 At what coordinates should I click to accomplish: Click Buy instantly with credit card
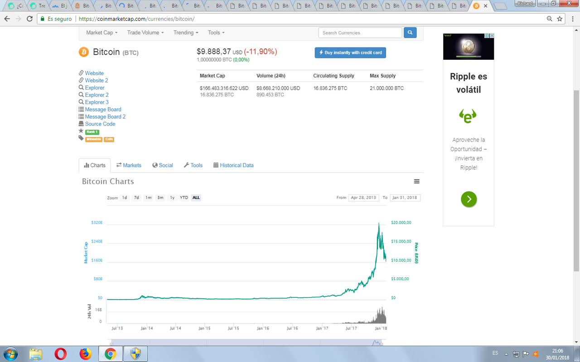pyautogui.click(x=350, y=52)
